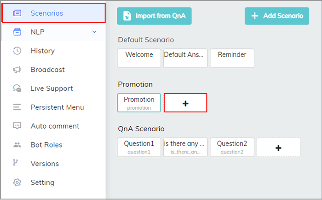Add a new block in Promotion scenario

pos(185,103)
